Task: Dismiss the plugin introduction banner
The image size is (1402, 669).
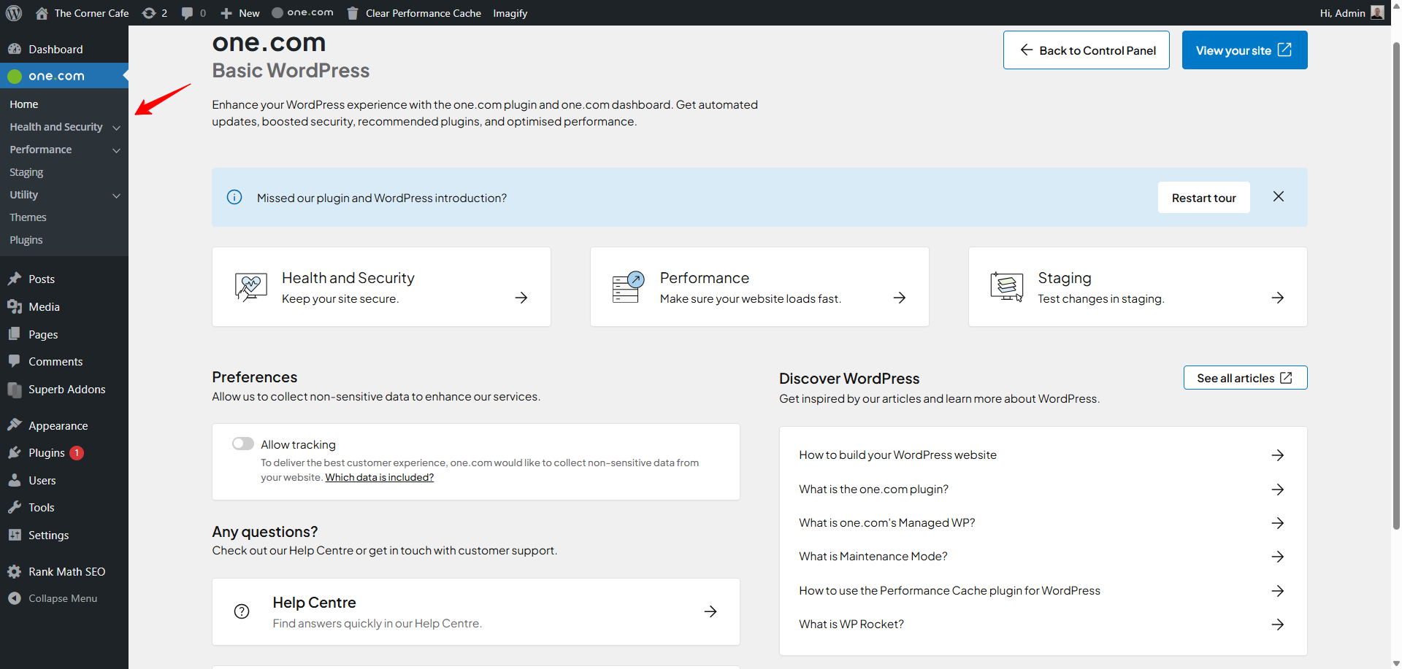Action: pyautogui.click(x=1279, y=196)
